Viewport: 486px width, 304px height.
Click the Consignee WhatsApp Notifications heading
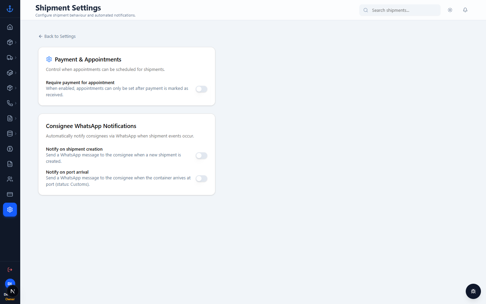[91, 126]
